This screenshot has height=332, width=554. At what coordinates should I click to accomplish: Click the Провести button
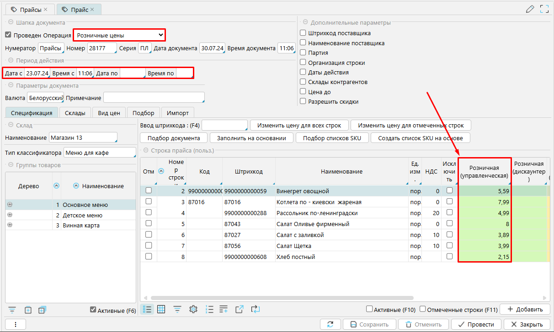(x=476, y=324)
